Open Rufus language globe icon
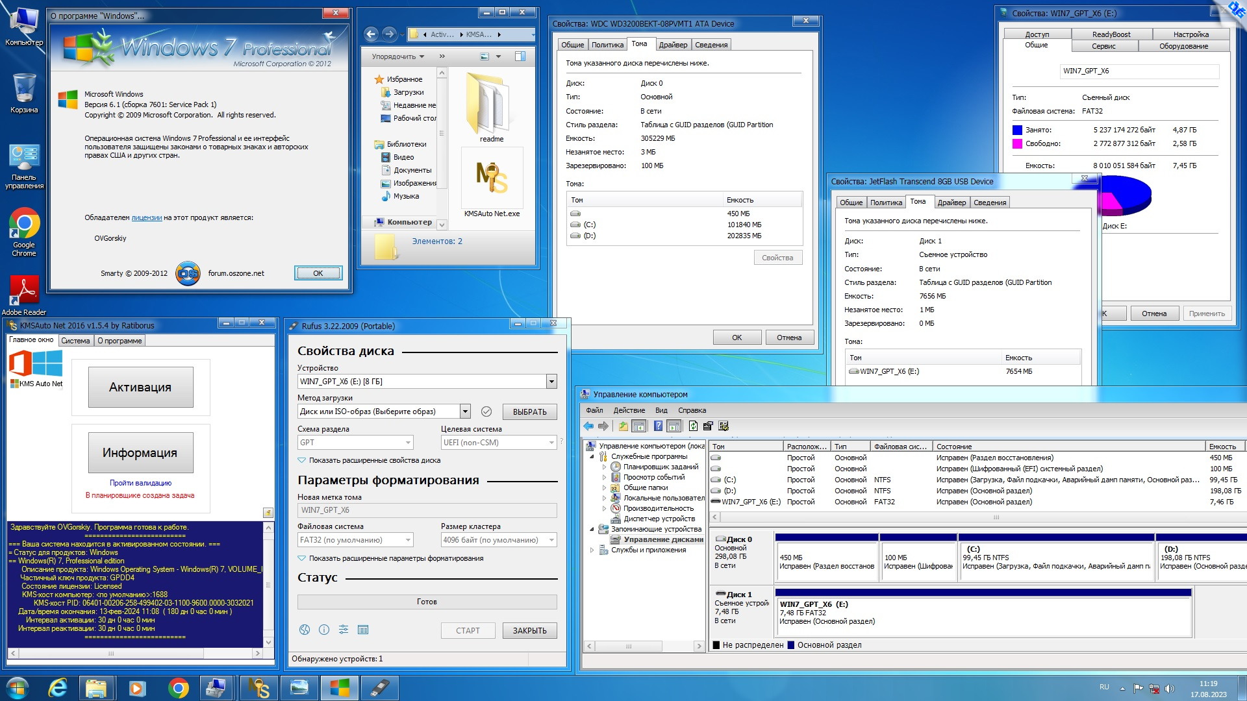This screenshot has height=701, width=1247. (x=304, y=630)
